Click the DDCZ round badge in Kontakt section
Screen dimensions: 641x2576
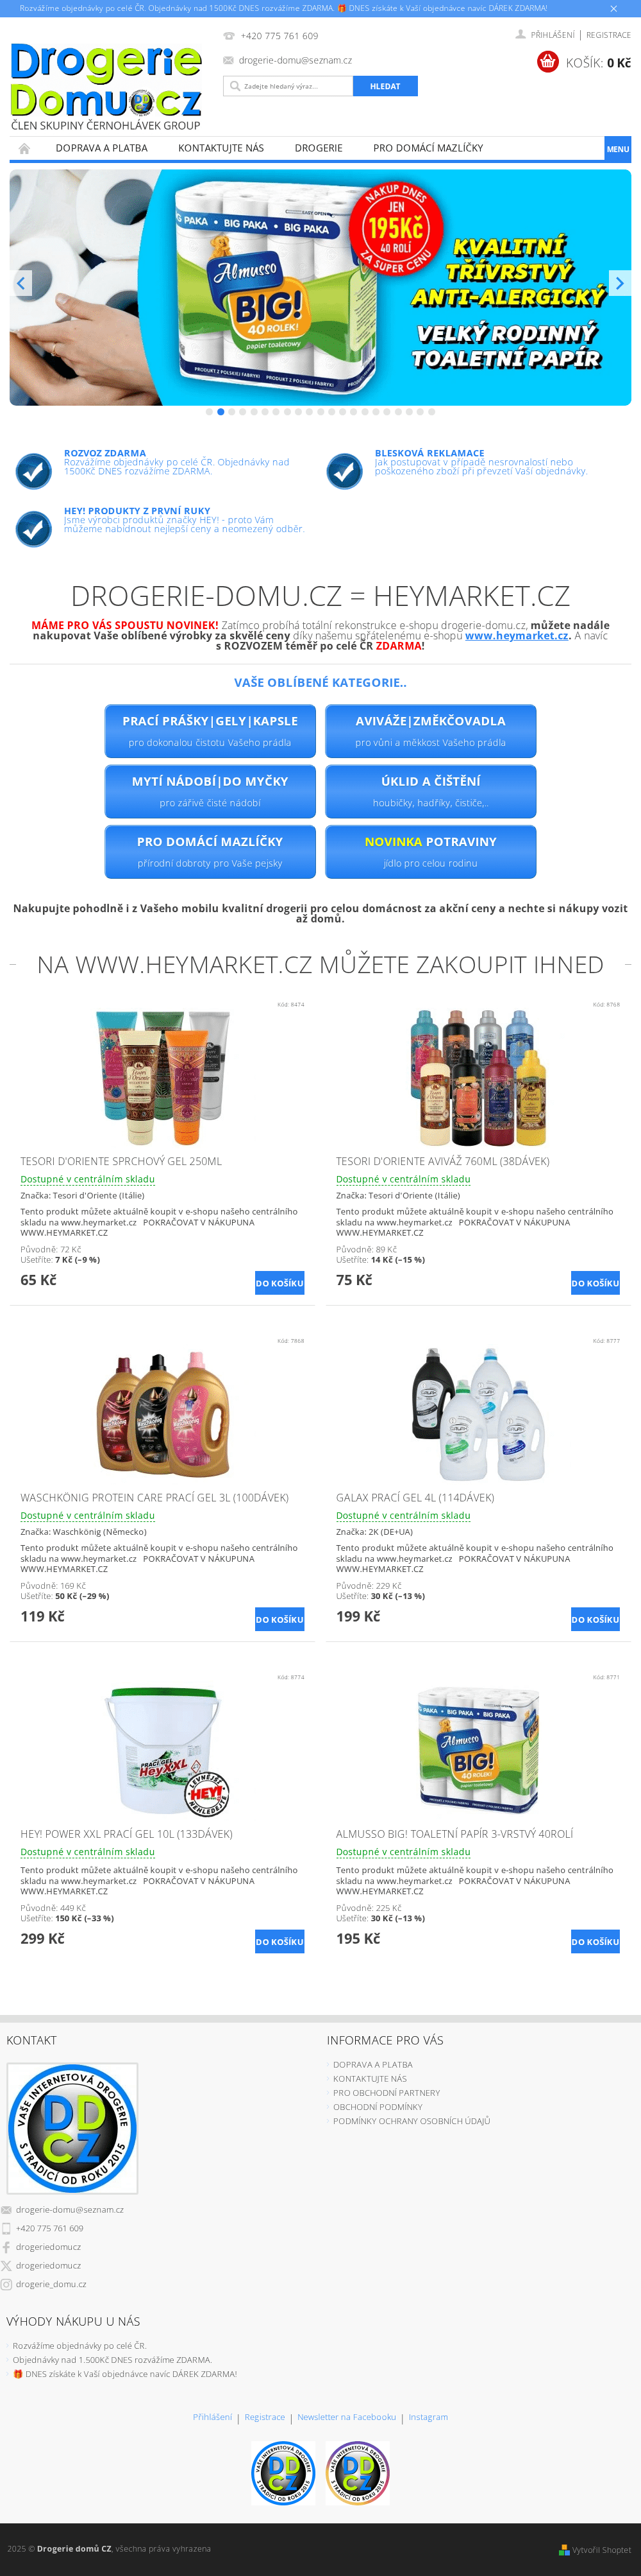coord(72,2128)
